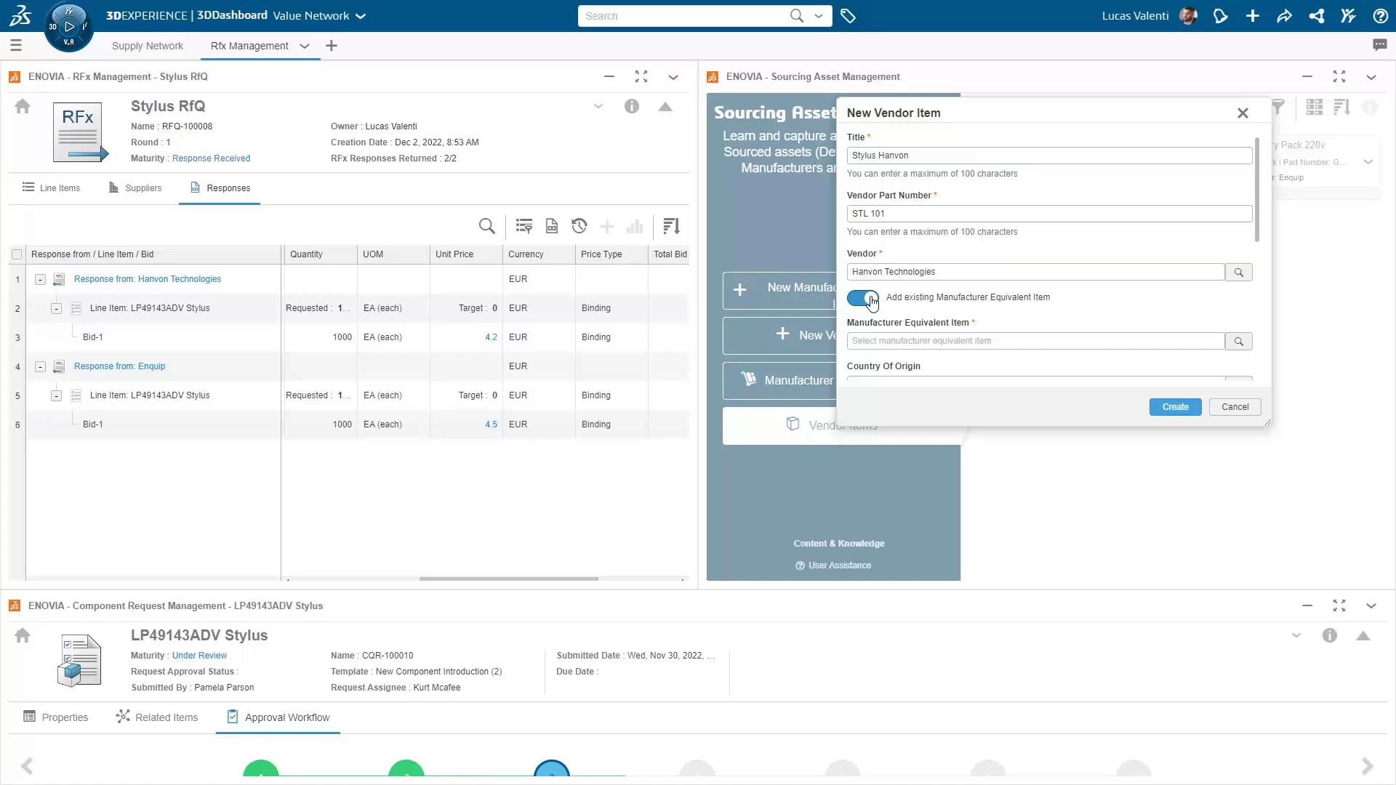Image resolution: width=1396 pixels, height=785 pixels.
Task: Click the history clock icon in Responses toolbar
Action: pos(579,226)
